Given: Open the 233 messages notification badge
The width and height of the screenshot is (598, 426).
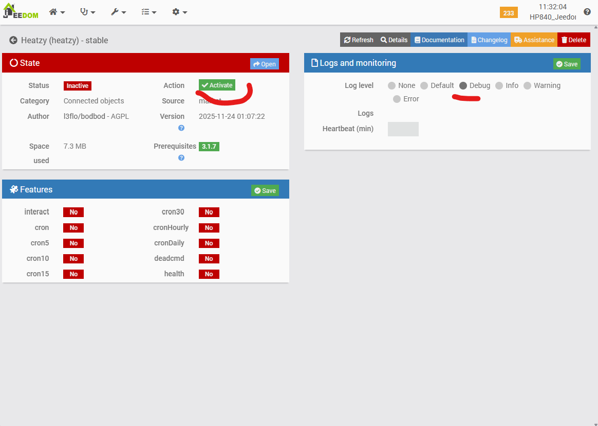Looking at the screenshot, I should 508,13.
